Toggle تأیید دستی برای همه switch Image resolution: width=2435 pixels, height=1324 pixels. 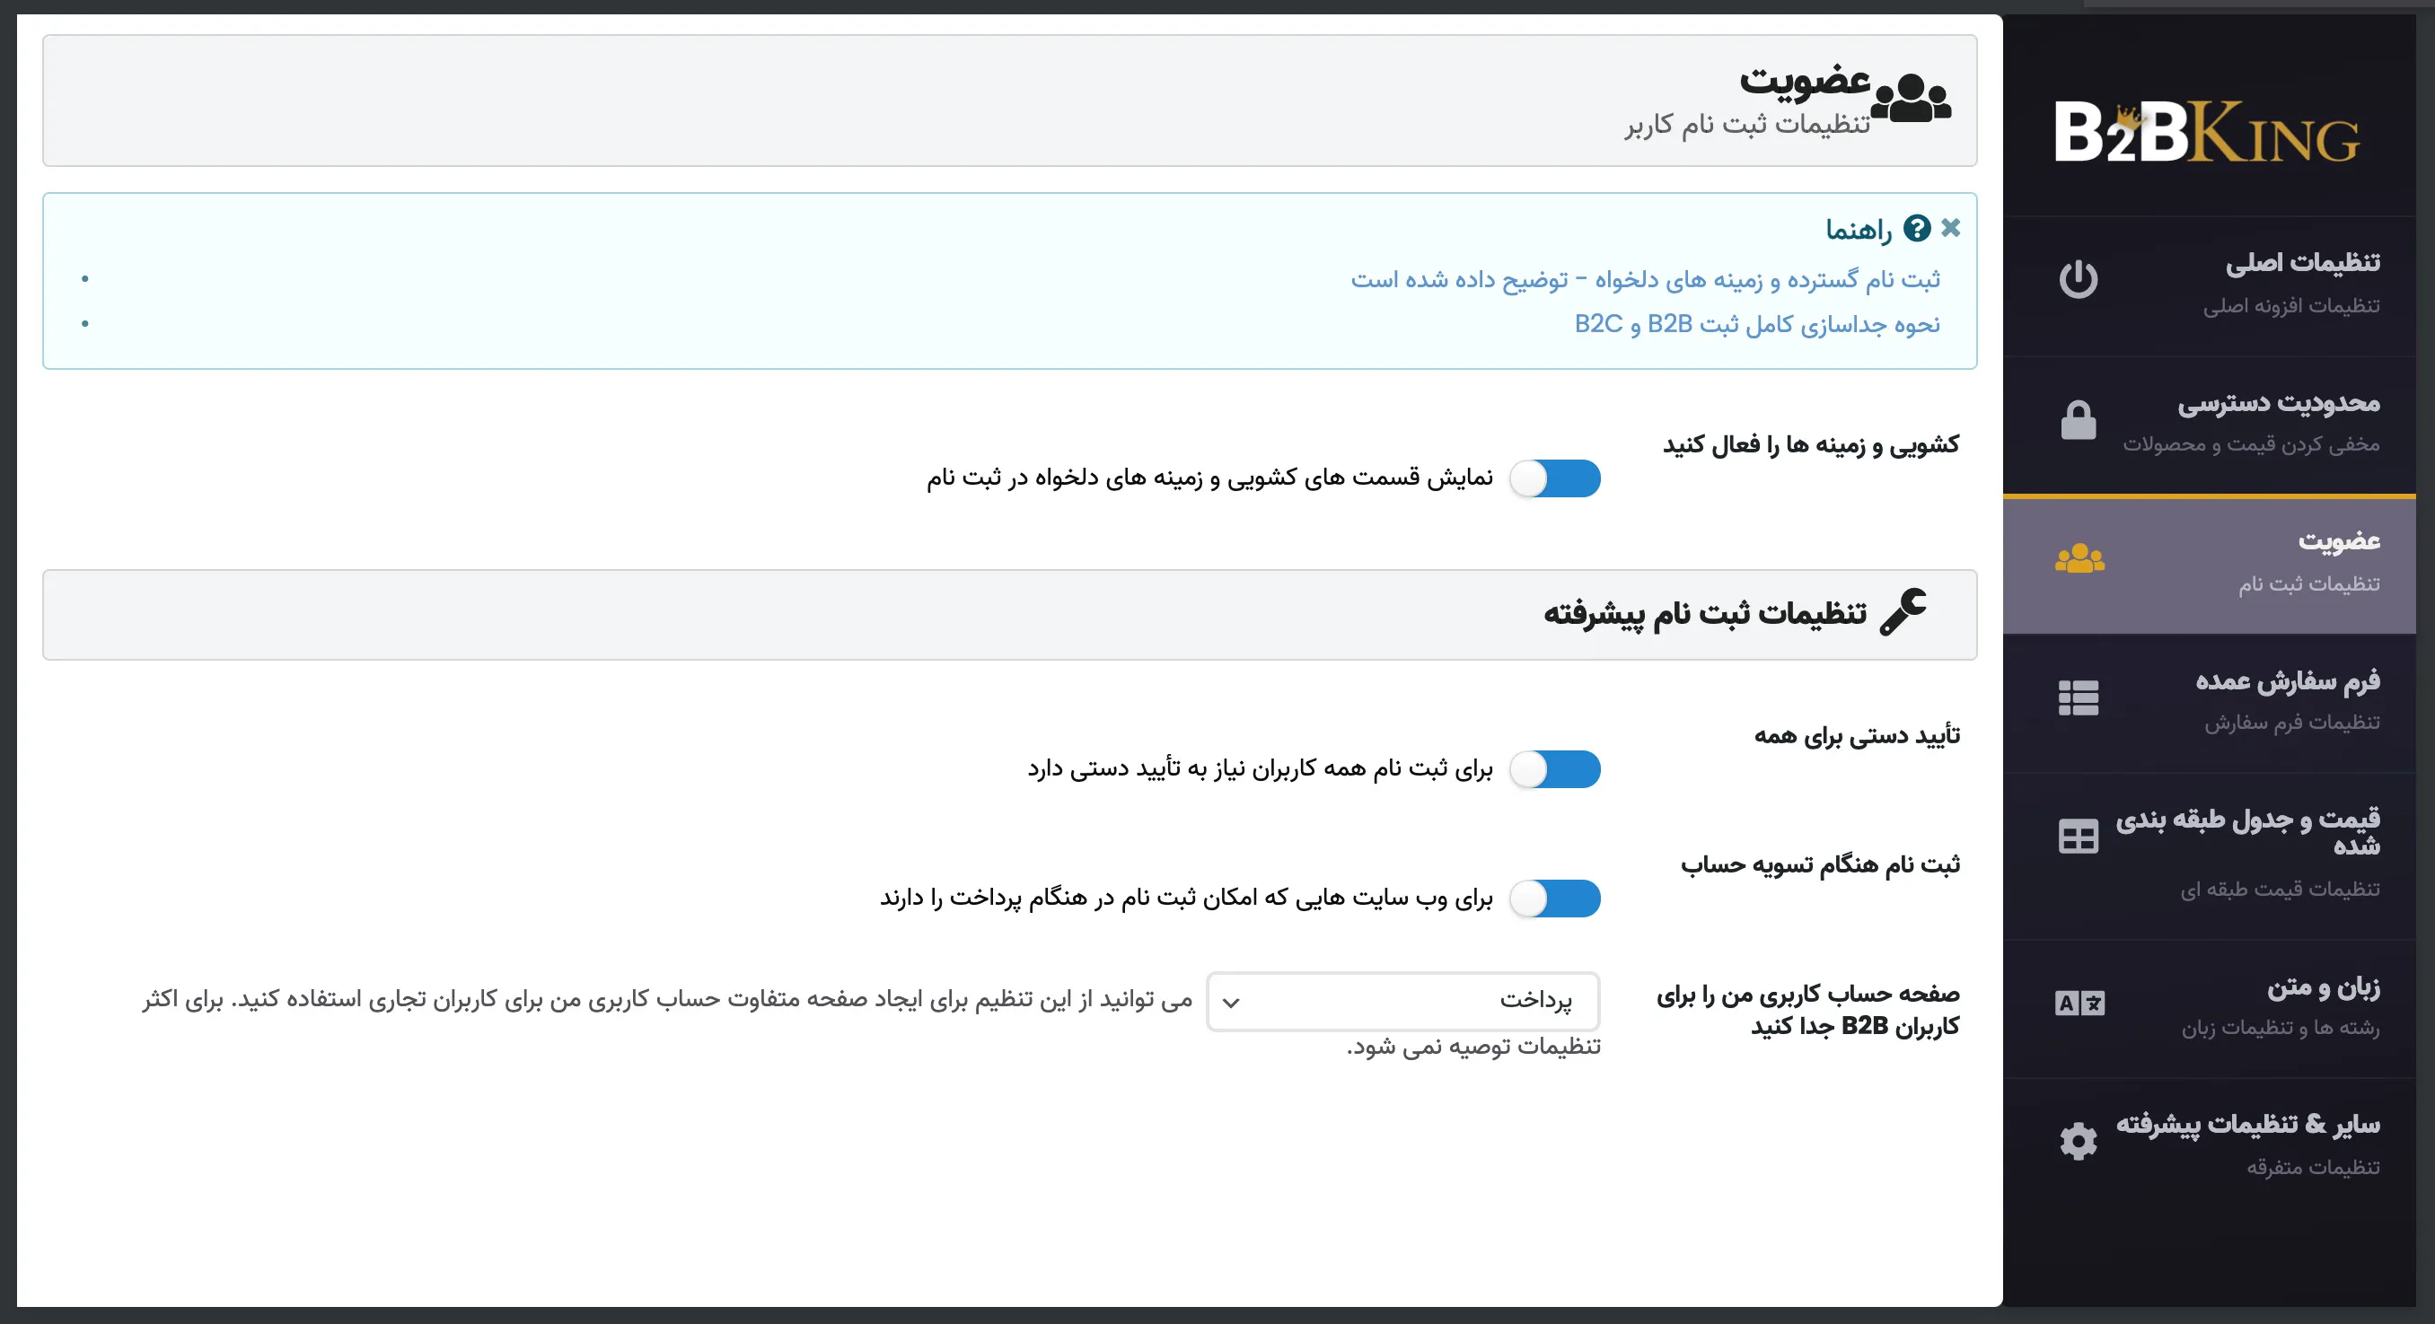click(x=1554, y=769)
